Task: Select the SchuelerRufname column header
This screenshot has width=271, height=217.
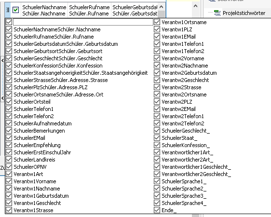Action: pyautogui.click(x=89, y=10)
